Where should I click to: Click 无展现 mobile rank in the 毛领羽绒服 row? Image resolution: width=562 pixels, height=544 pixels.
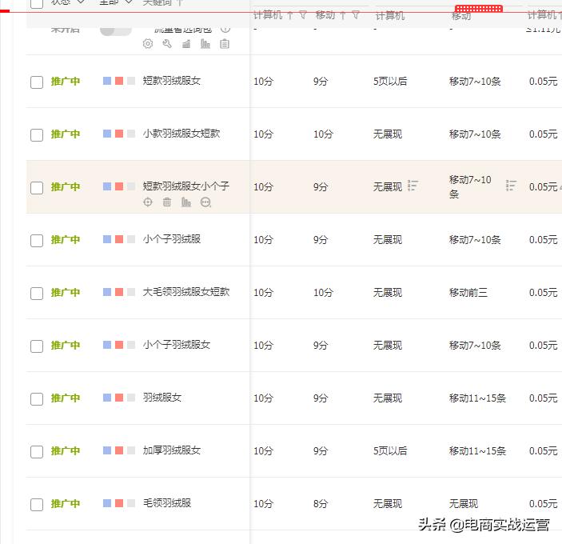(464, 504)
